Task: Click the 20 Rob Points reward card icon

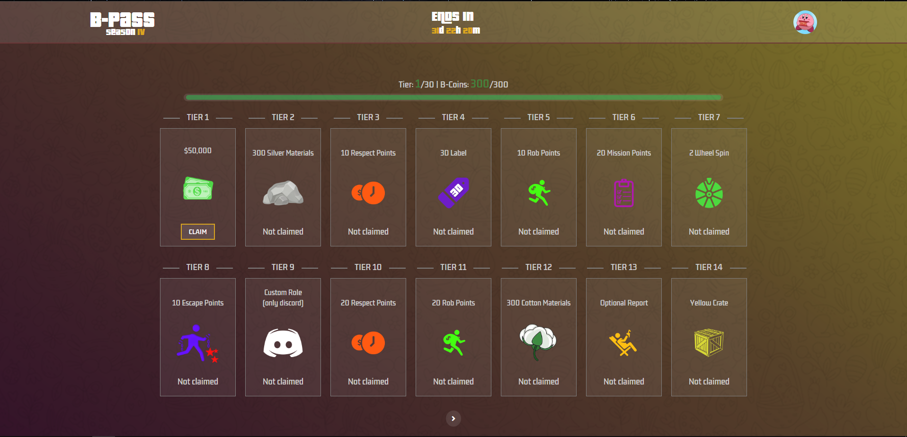Action: 453,343
